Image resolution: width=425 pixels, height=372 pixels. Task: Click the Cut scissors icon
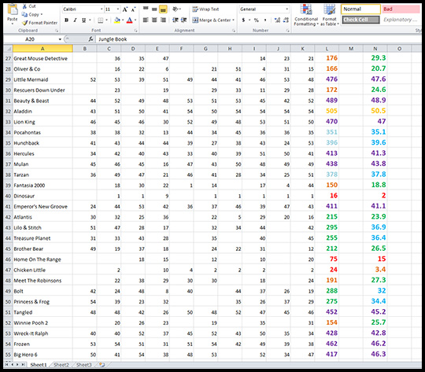coord(24,6)
